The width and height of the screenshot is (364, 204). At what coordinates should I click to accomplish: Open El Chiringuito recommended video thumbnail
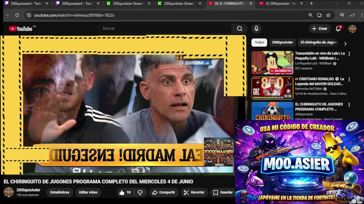click(x=272, y=111)
